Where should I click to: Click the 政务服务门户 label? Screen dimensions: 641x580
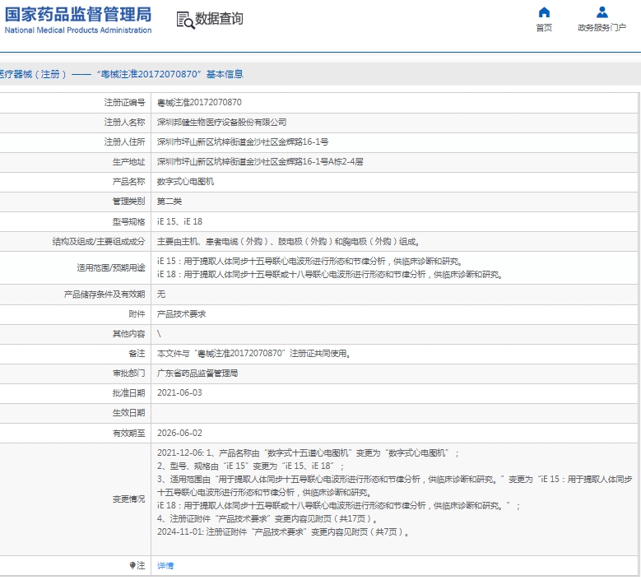point(602,27)
